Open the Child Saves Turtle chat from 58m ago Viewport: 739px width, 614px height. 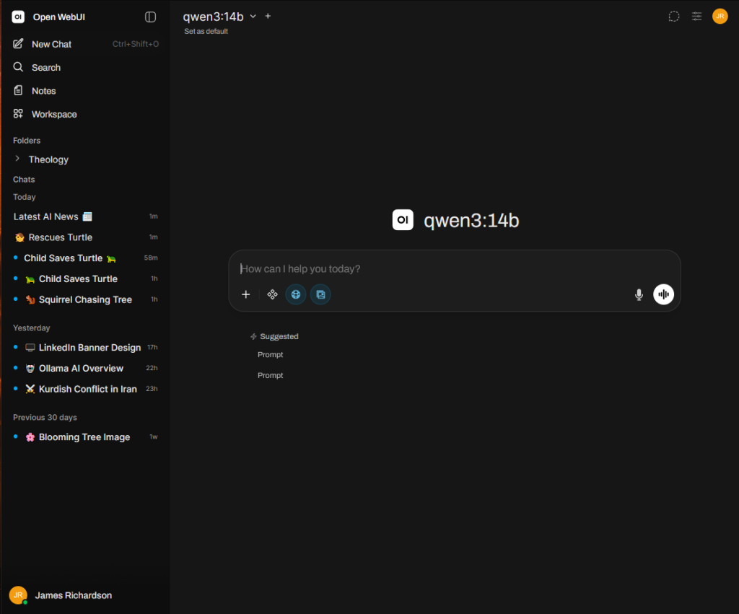pos(86,258)
